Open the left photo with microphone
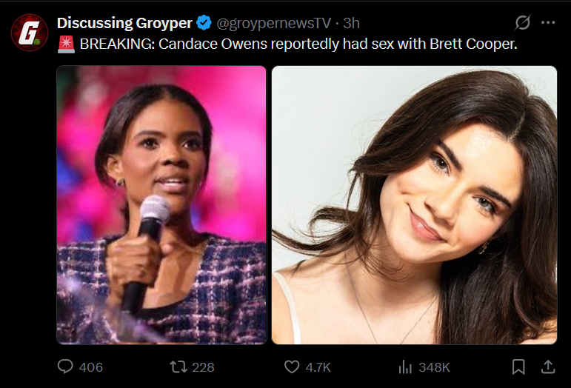Viewport: 571px width, 388px height. pyautogui.click(x=161, y=205)
